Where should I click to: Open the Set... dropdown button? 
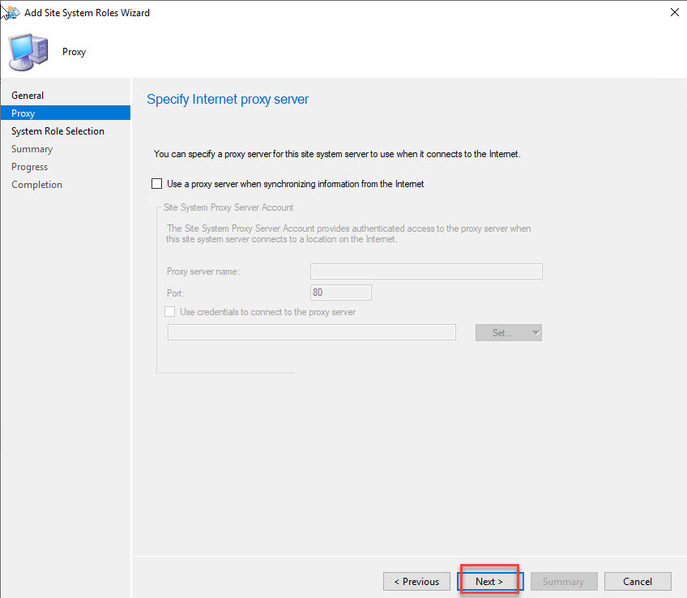point(517,332)
